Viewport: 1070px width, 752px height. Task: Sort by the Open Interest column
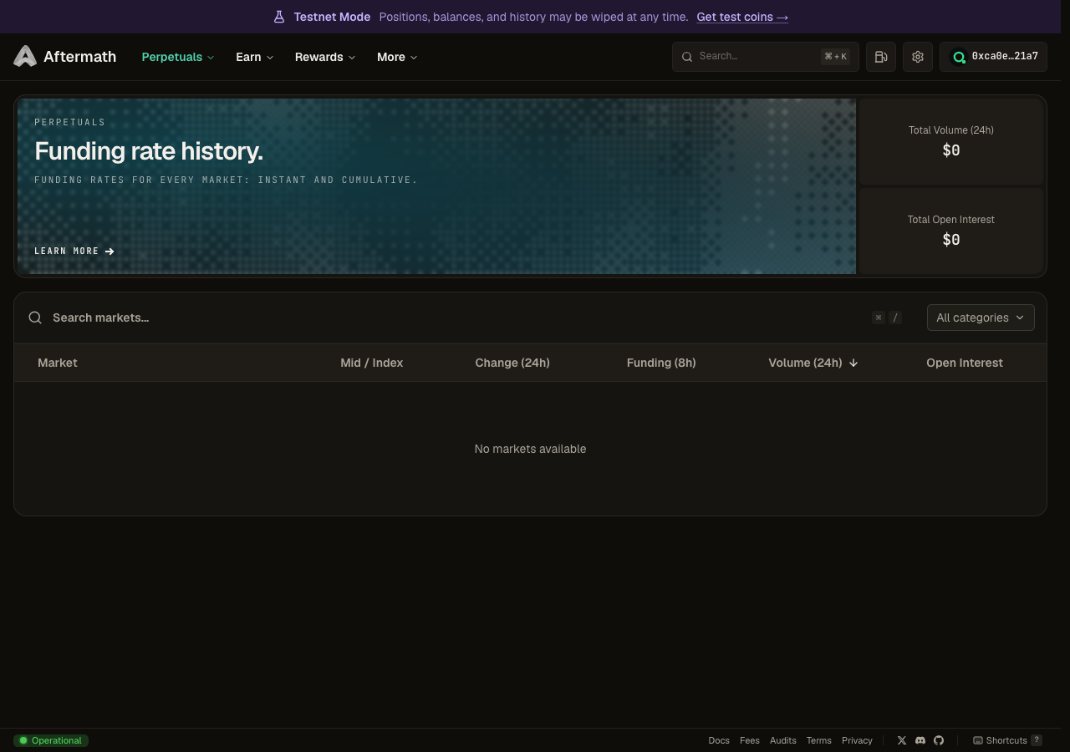tap(965, 363)
